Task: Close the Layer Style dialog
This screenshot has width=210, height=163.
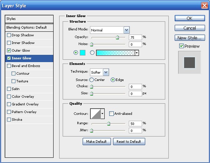Action: click(204, 5)
